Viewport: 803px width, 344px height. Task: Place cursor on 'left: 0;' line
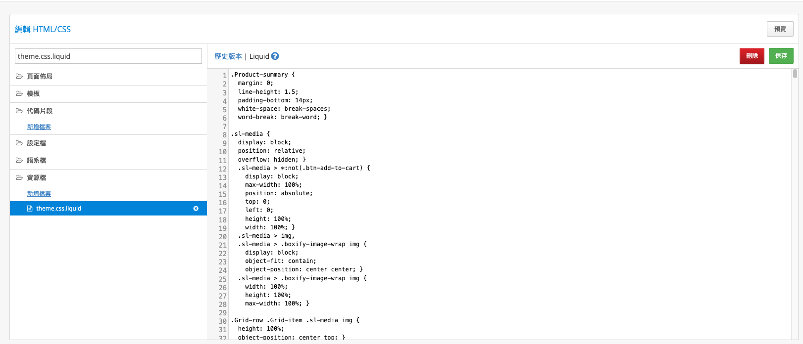259,210
